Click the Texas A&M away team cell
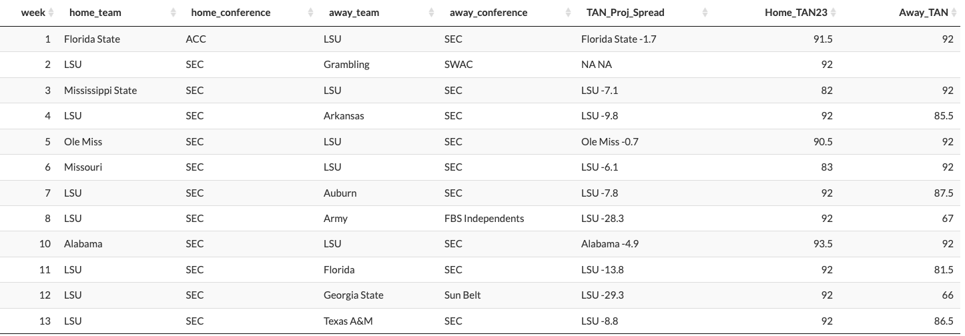 (x=348, y=321)
